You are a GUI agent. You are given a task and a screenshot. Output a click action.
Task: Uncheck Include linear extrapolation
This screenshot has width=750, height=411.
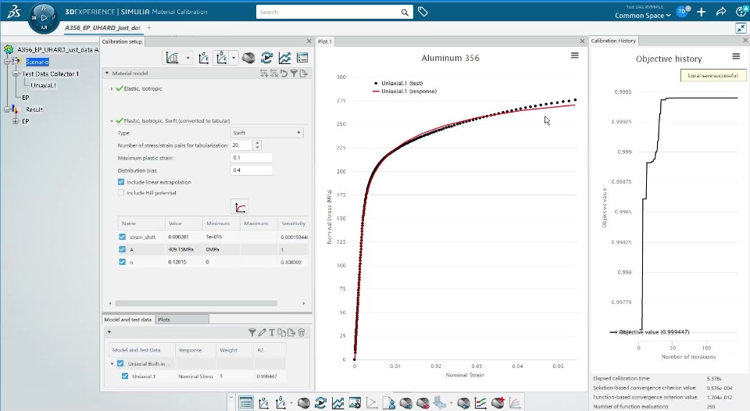click(121, 182)
